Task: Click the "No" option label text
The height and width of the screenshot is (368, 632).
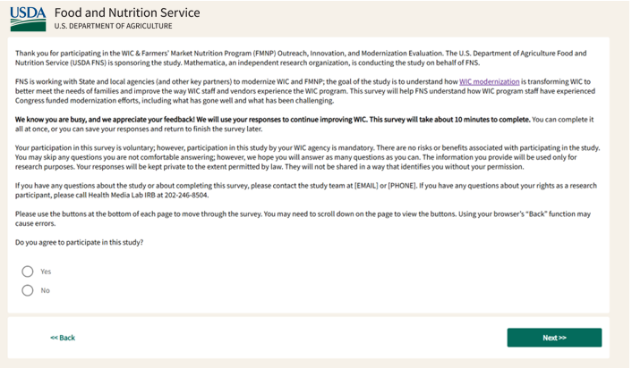Action: (x=45, y=290)
